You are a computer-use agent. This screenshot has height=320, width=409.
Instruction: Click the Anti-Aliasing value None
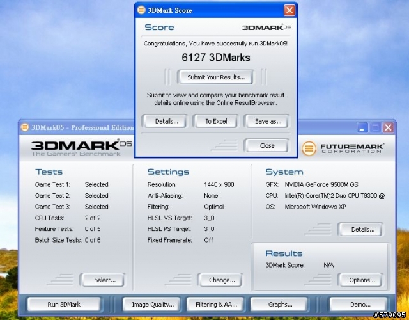211,196
